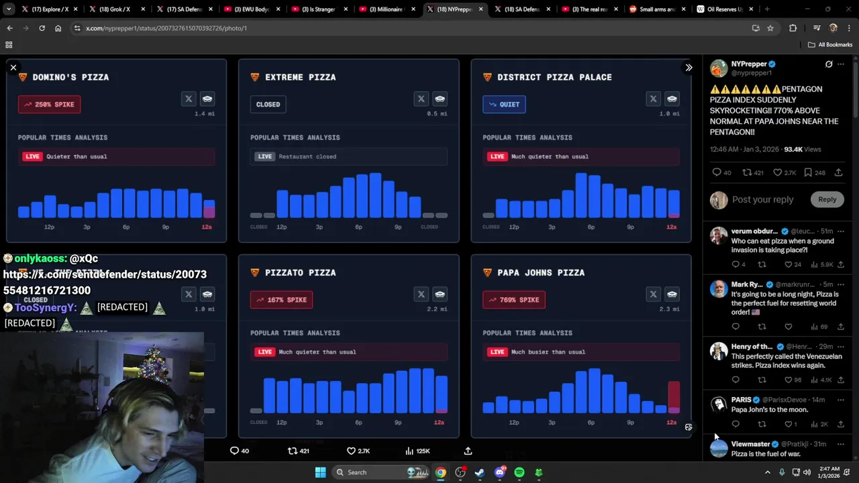Open more options on Henry of th's comment
This screenshot has height=483, width=859.
pos(840,347)
